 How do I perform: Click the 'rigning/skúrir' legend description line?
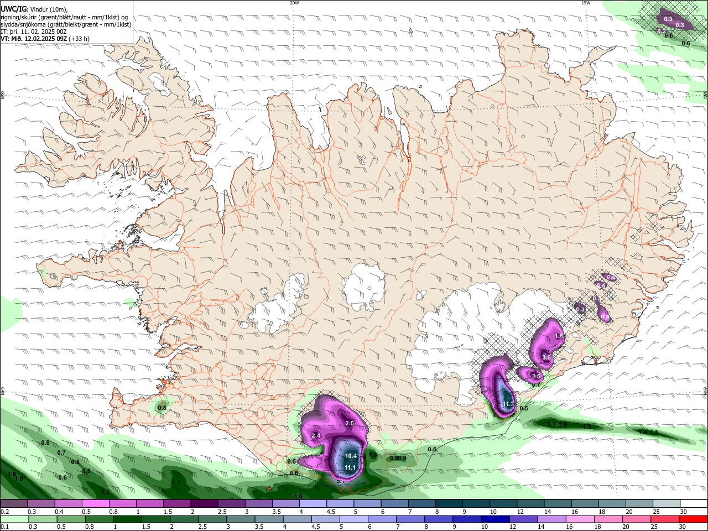pos(64,17)
